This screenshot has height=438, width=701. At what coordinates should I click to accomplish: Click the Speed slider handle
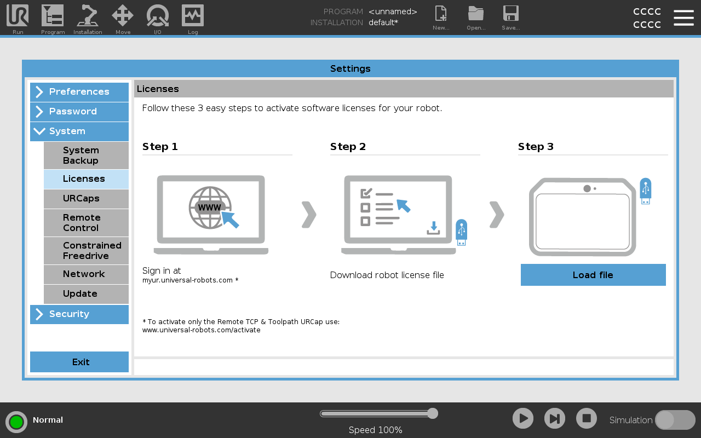coord(433,413)
